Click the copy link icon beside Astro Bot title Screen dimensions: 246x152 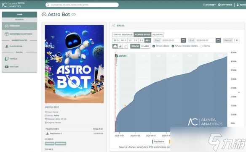pyautogui.click(x=74, y=14)
